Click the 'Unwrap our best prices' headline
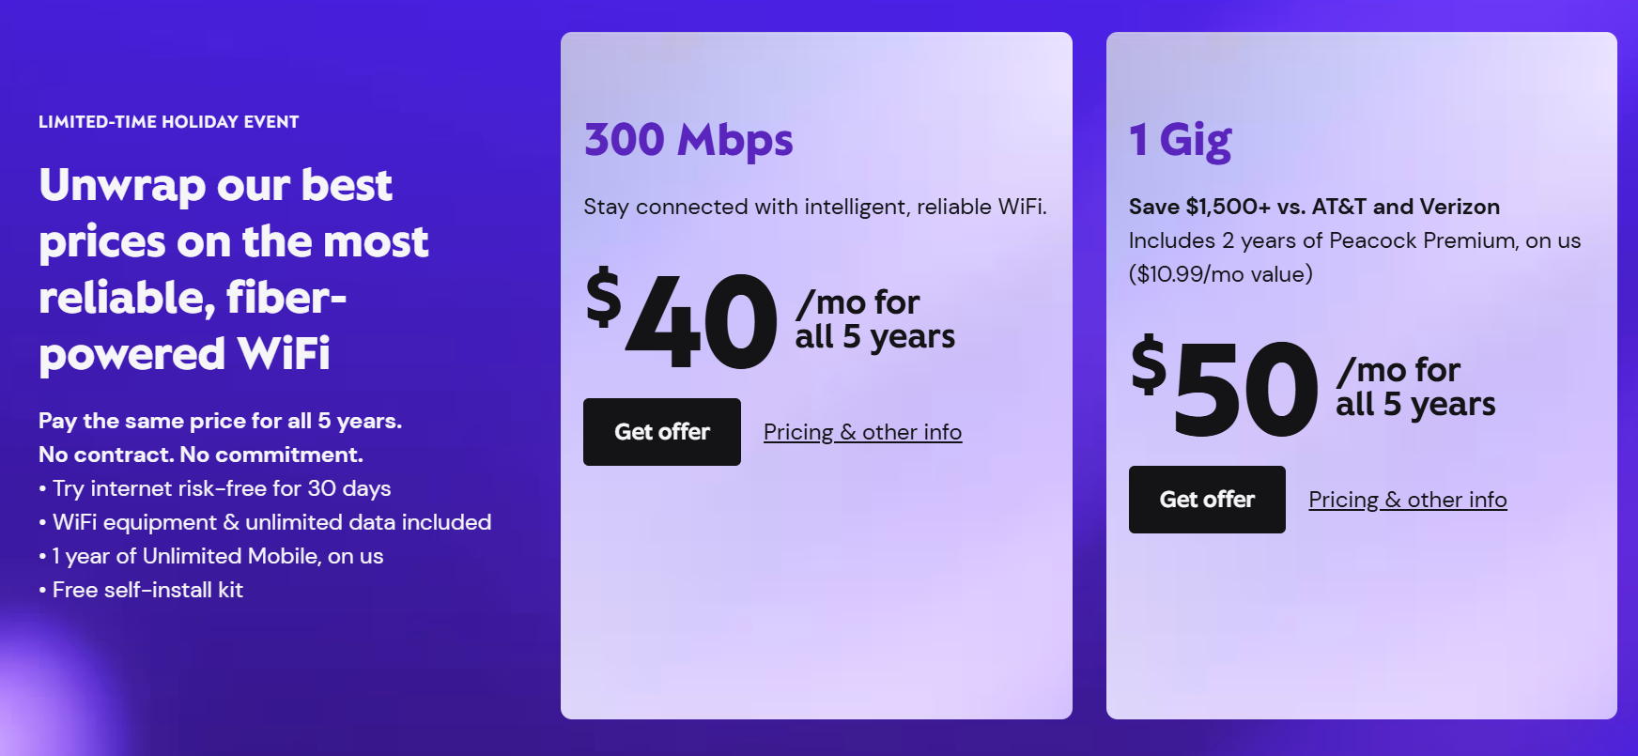The height and width of the screenshot is (756, 1638). click(x=234, y=269)
